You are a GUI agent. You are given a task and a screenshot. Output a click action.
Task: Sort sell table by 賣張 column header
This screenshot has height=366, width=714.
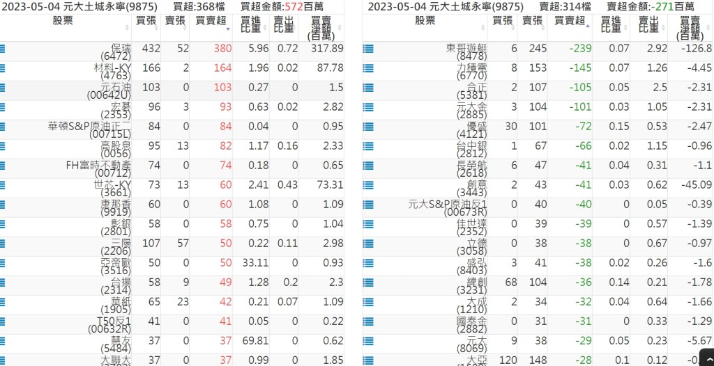coord(532,22)
